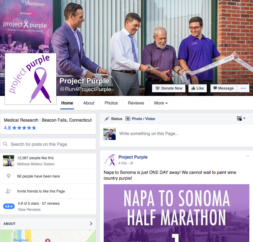Open the Donate Now button

coord(169,88)
